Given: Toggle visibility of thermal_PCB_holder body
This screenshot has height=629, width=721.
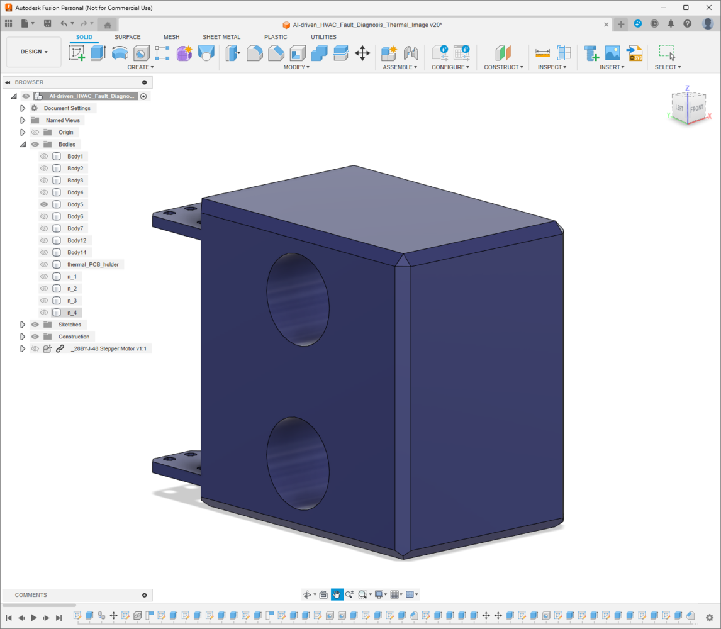Looking at the screenshot, I should click(44, 265).
